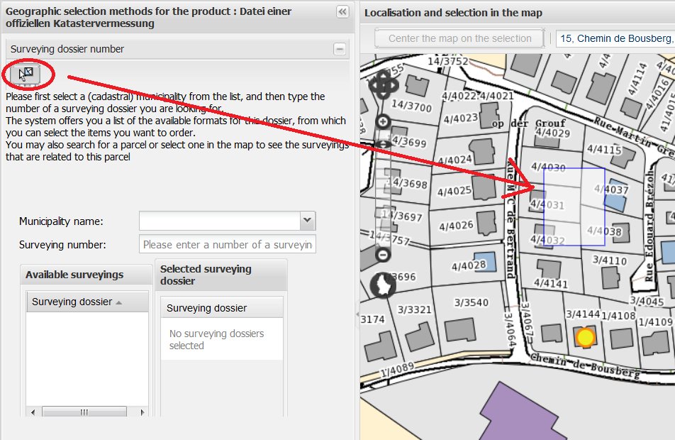Activate the parcel selection tool button
The height and width of the screenshot is (440, 675).
click(x=26, y=72)
